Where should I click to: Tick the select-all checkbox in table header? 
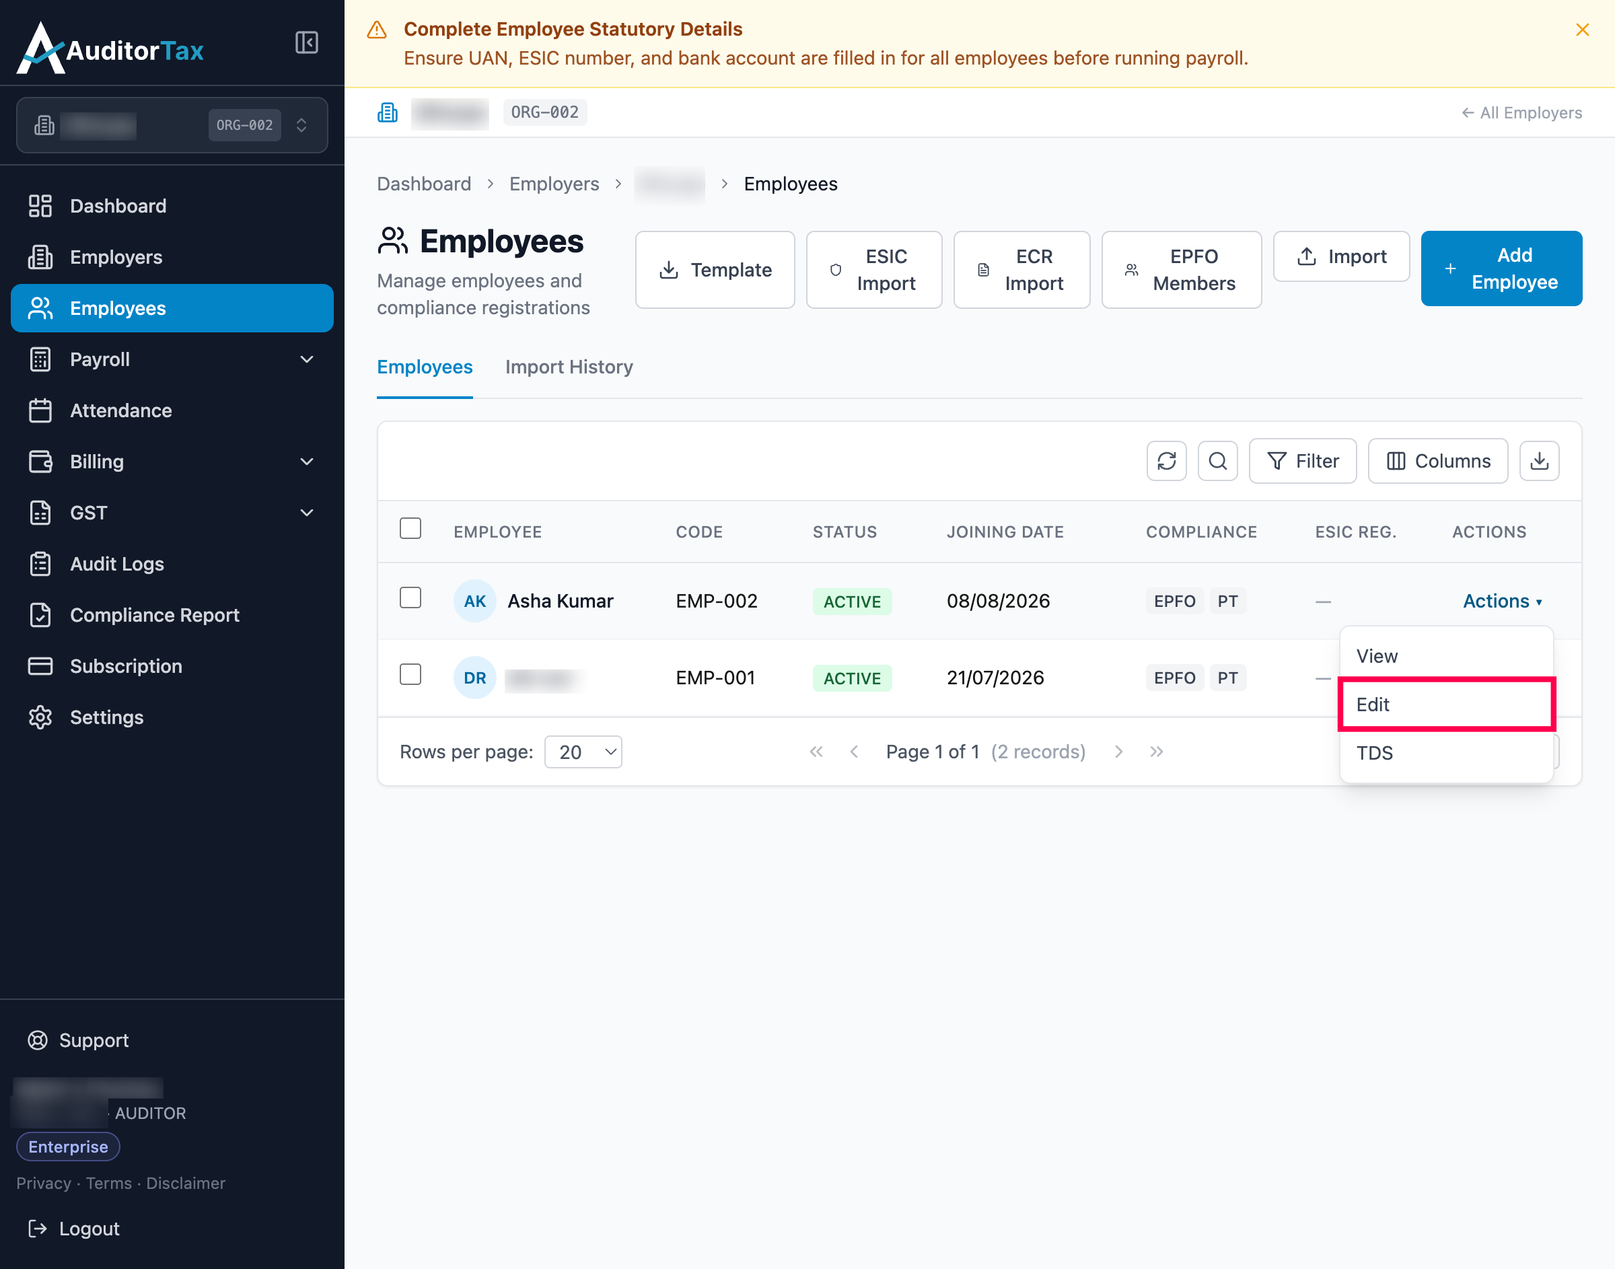click(x=410, y=528)
